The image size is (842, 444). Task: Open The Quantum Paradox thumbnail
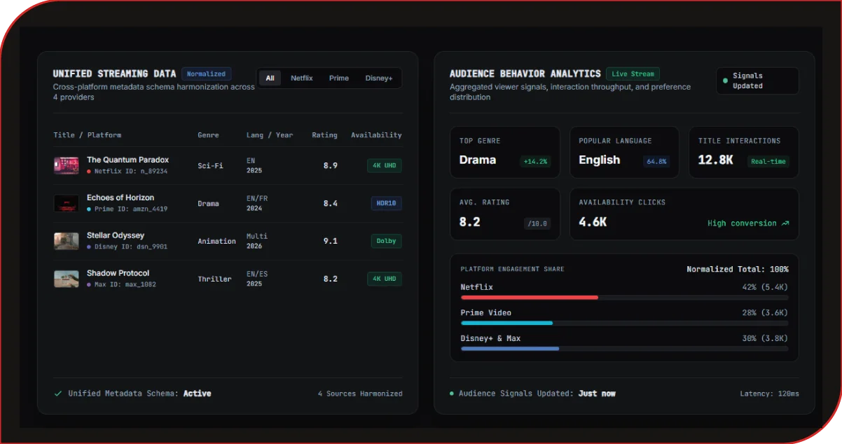(x=67, y=166)
